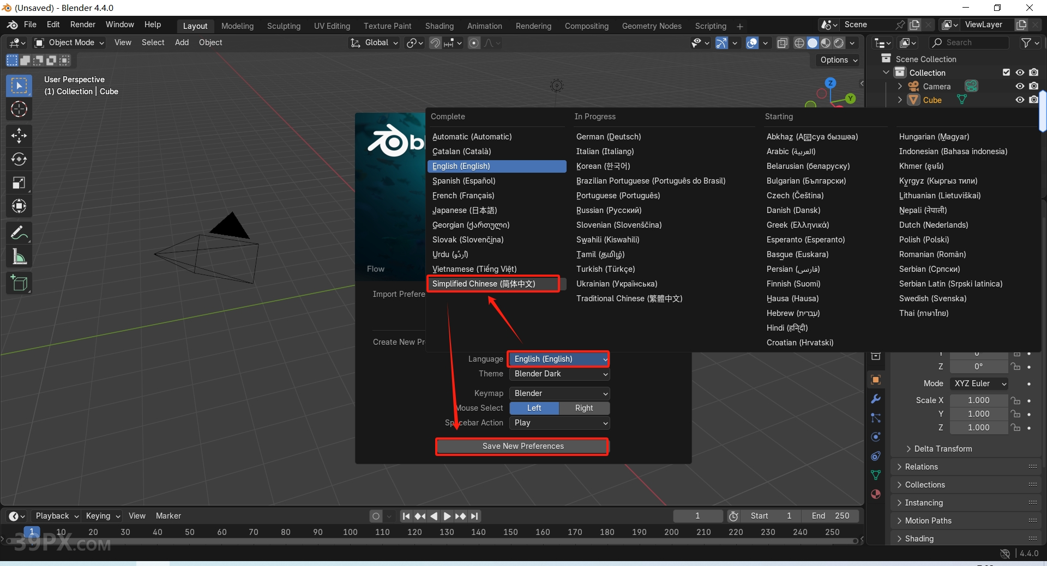Select the Rotate tool

[19, 160]
